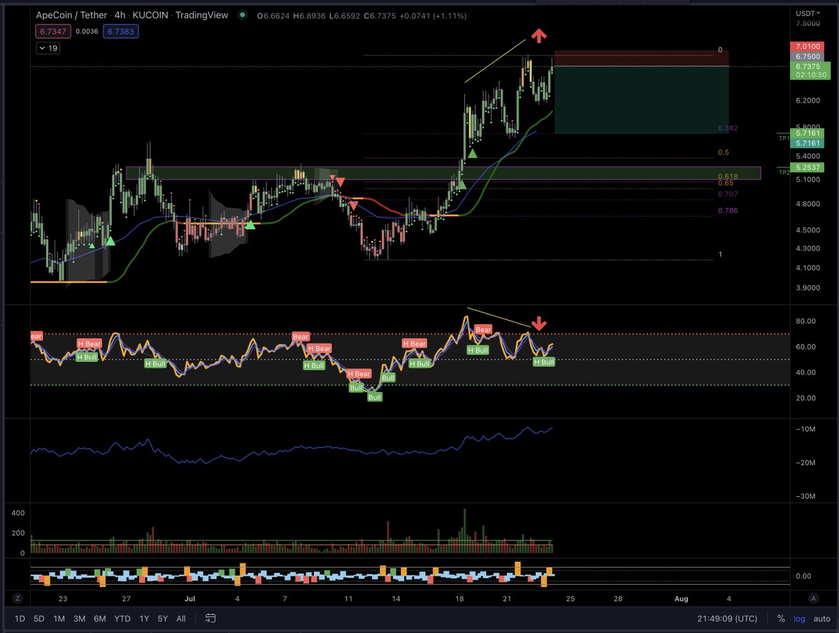Click the H6.8936 high value

click(310, 15)
